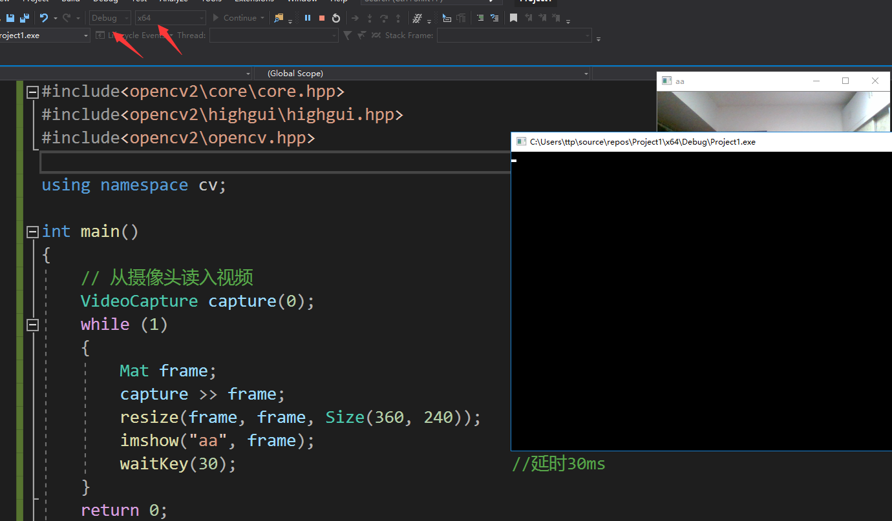Click the Restart debugging icon
Image resolution: width=892 pixels, height=521 pixels.
click(335, 18)
